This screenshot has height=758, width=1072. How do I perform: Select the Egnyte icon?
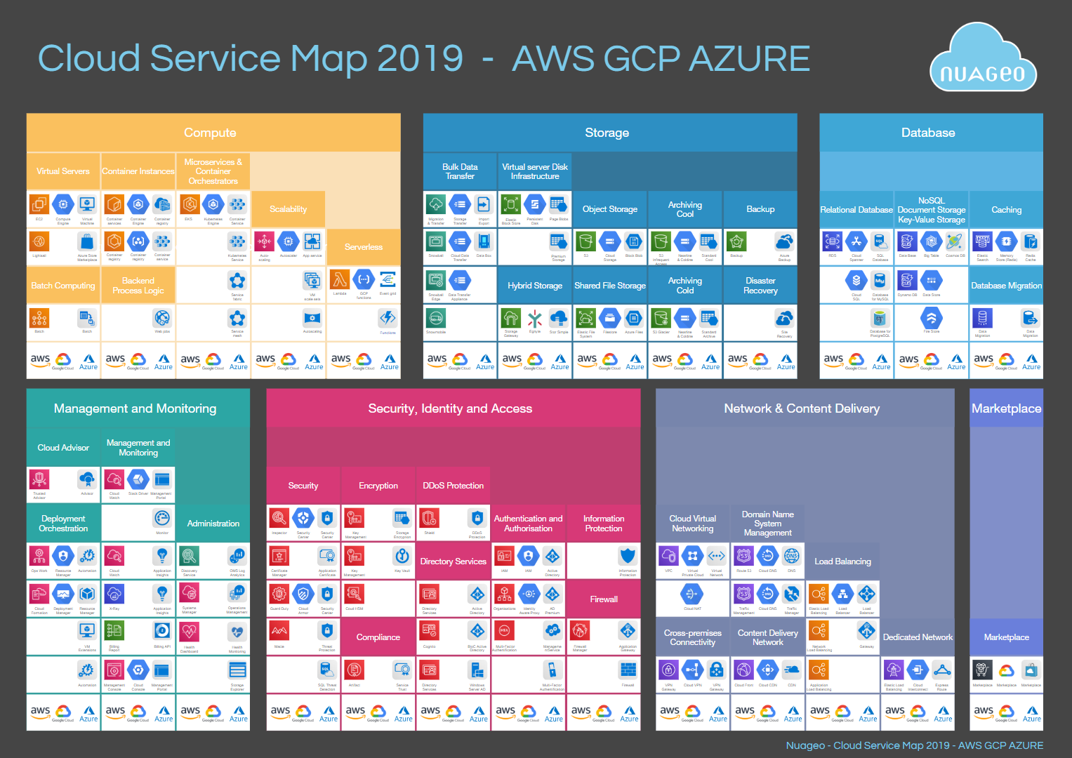click(x=535, y=318)
